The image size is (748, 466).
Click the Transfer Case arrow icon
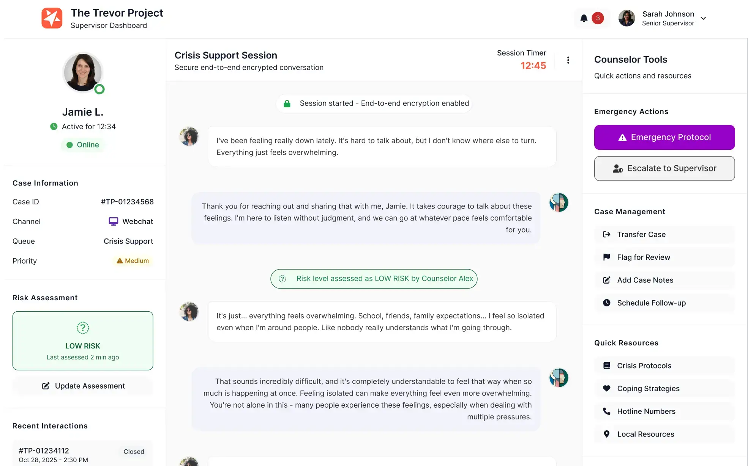click(606, 234)
